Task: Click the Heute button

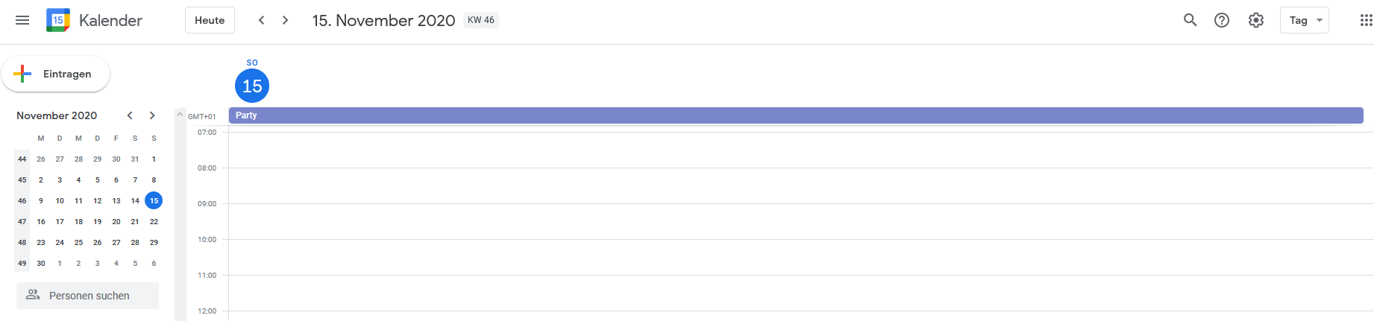Action: (x=210, y=20)
